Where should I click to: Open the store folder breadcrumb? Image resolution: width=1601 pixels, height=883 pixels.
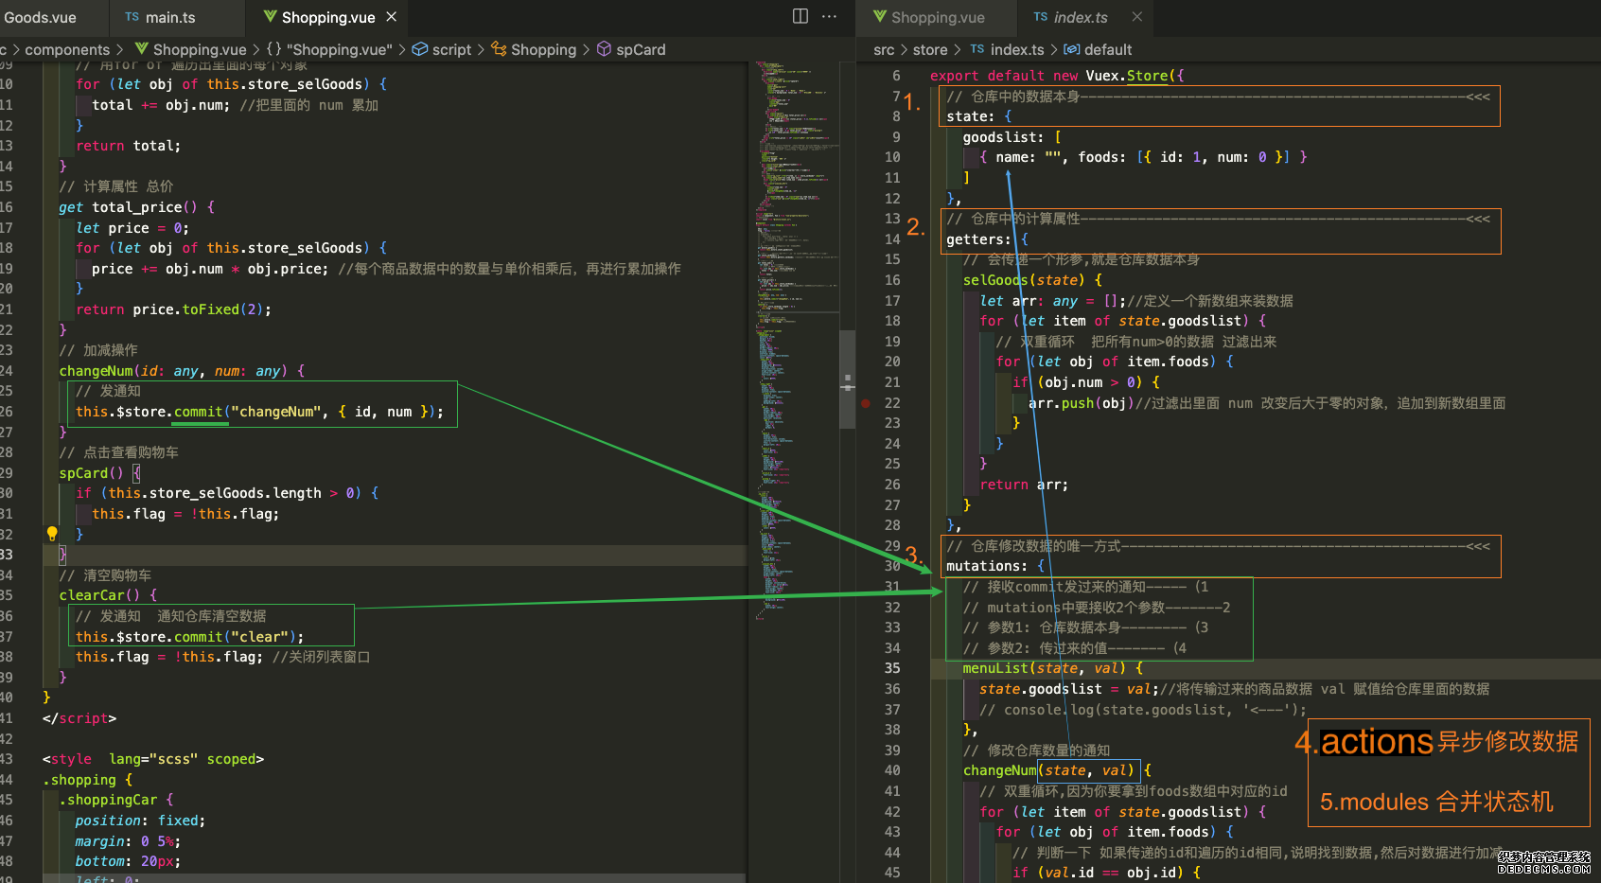click(930, 49)
